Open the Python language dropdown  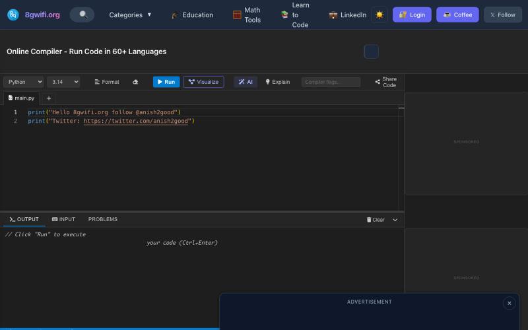(24, 82)
